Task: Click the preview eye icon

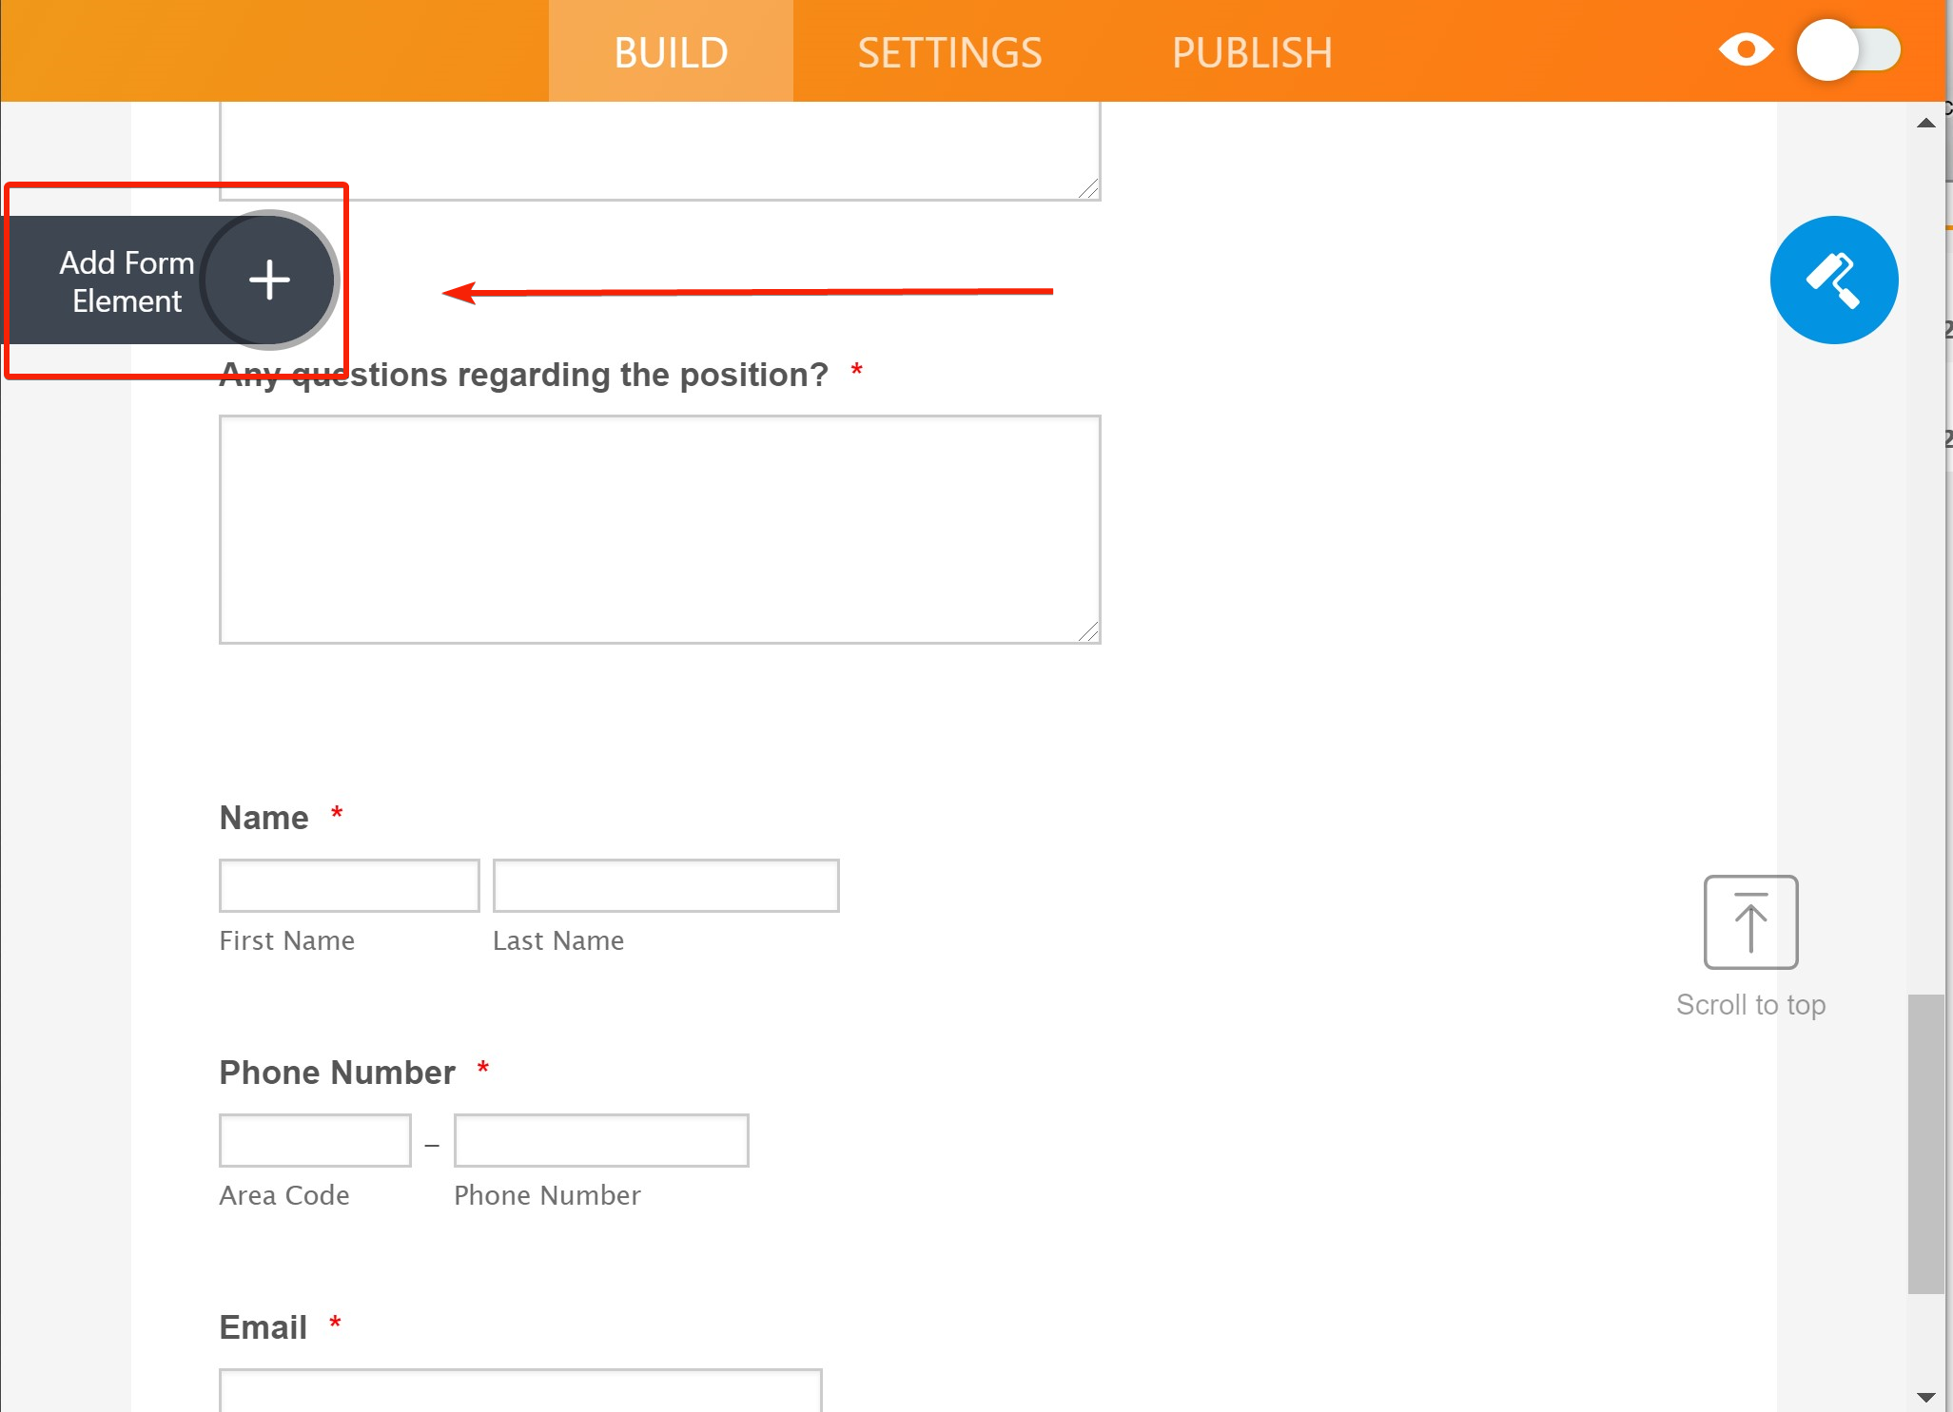Action: pyautogui.click(x=1746, y=49)
